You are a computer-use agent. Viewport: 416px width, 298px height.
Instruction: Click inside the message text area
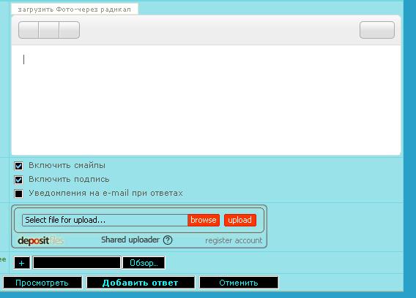coord(206,100)
